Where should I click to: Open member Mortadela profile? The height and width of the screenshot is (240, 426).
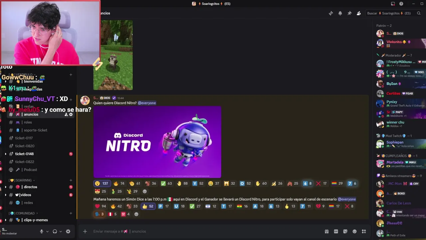(x=400, y=164)
